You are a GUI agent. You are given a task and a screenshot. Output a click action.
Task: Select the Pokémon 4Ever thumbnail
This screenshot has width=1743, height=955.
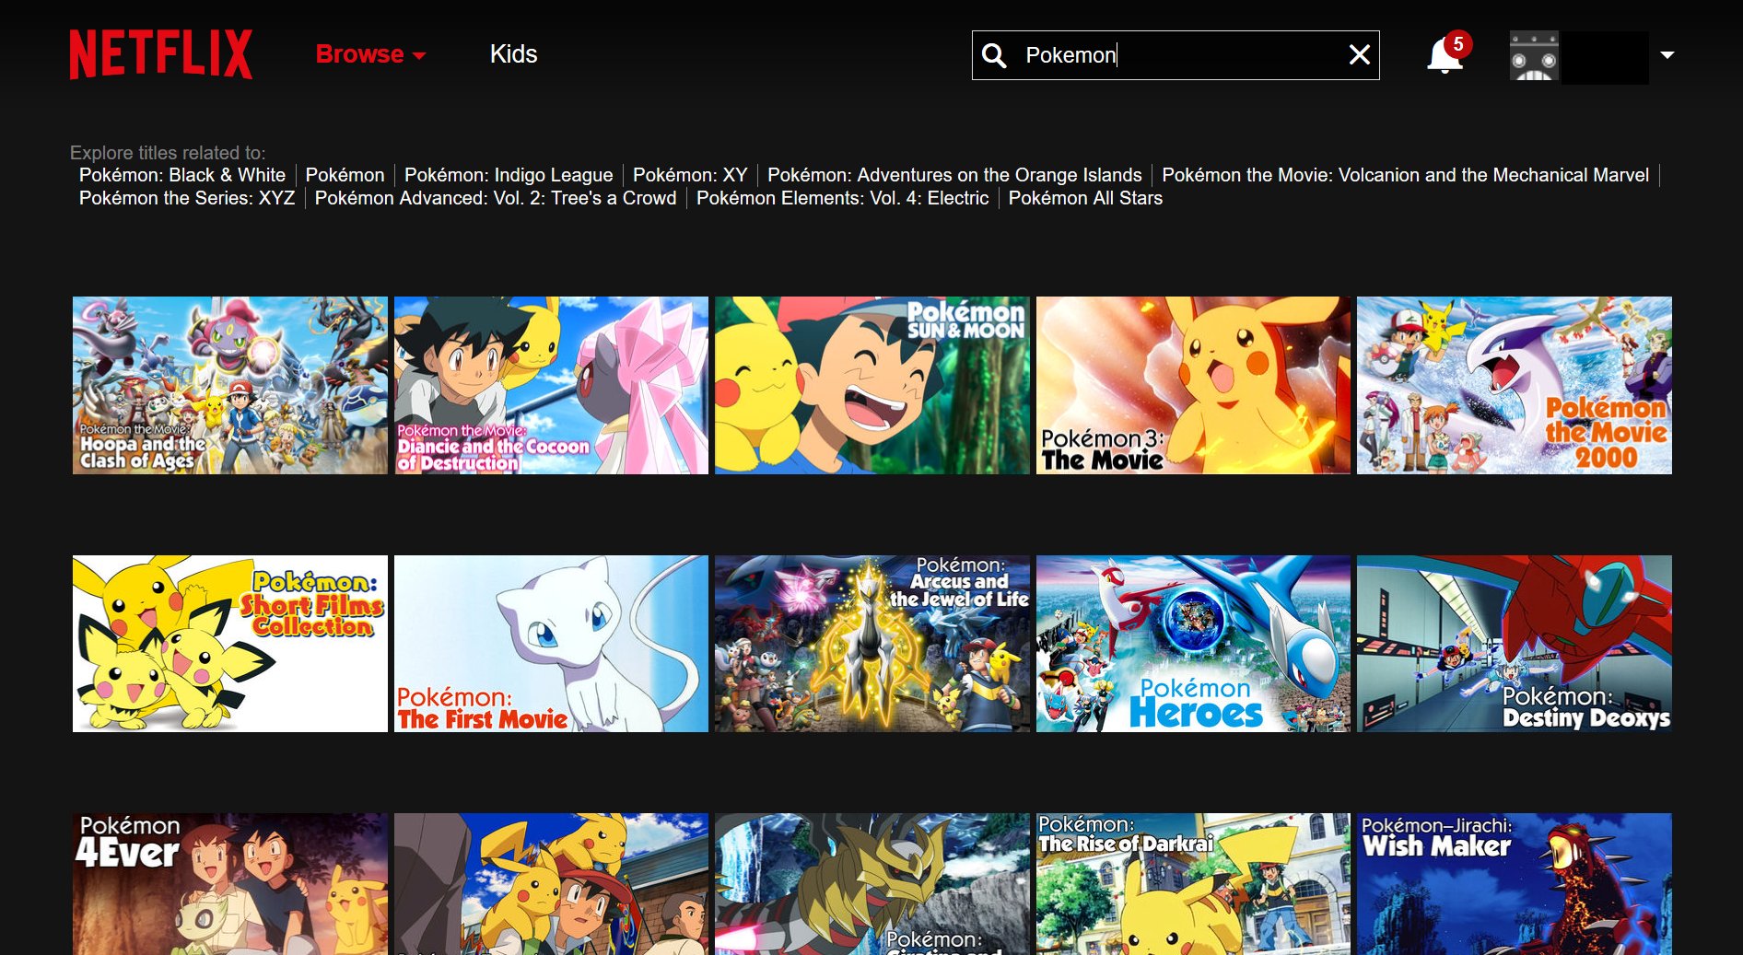click(230, 884)
